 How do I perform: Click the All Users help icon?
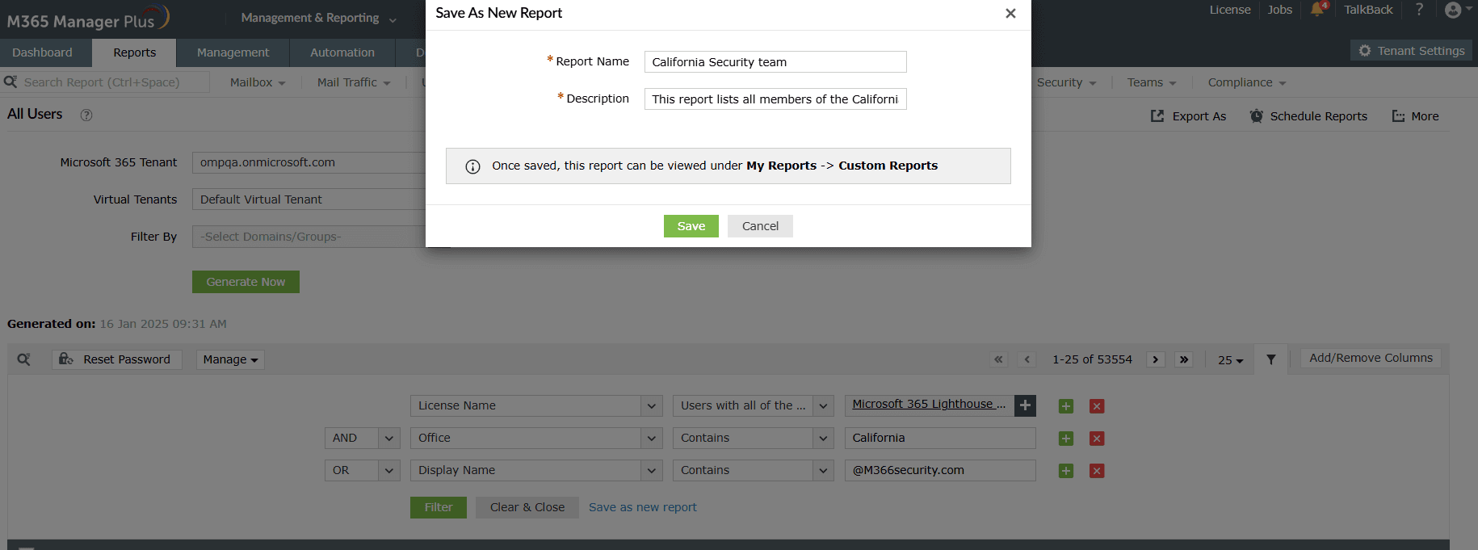pyautogui.click(x=86, y=115)
